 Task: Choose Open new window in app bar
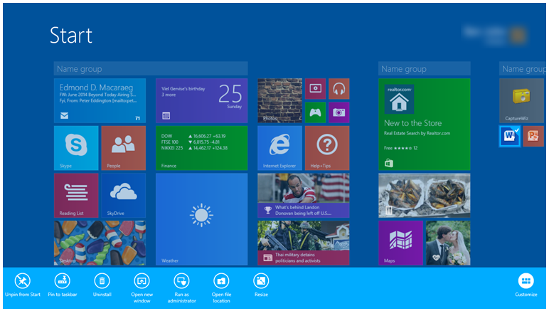142,280
